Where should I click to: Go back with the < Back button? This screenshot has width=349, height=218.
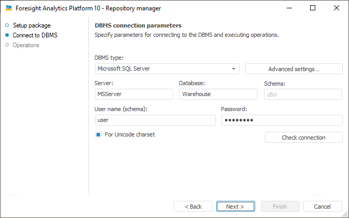pyautogui.click(x=193, y=207)
